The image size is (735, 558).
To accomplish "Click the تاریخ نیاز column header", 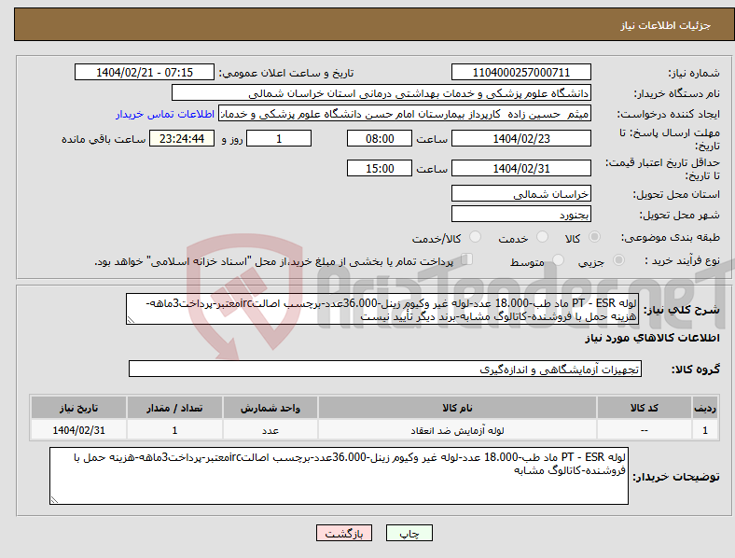I will [x=78, y=408].
